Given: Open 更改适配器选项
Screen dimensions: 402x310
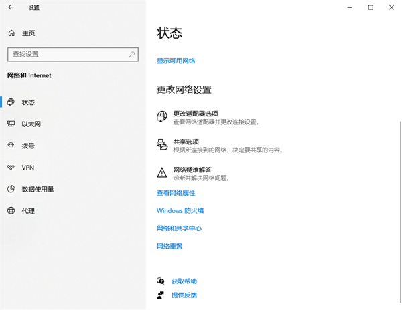Looking at the screenshot, I should point(196,114).
